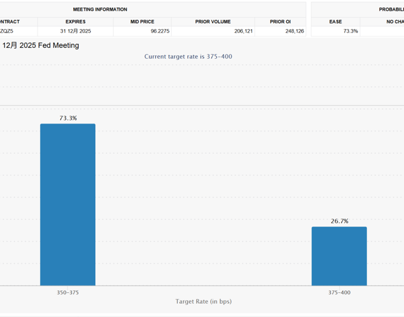
Task: Click the Current target rate chart subtitle
Action: [x=188, y=56]
